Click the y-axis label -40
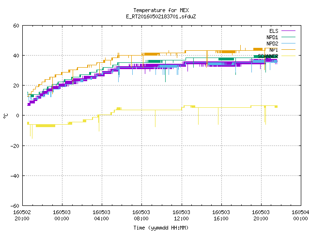This screenshot has width=310, height=232. pos(15,176)
